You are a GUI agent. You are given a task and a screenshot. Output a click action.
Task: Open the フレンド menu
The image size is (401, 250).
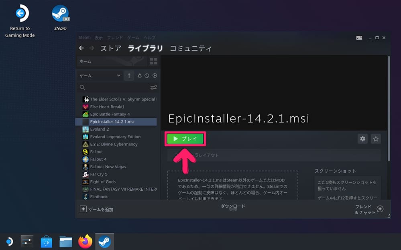115,38
